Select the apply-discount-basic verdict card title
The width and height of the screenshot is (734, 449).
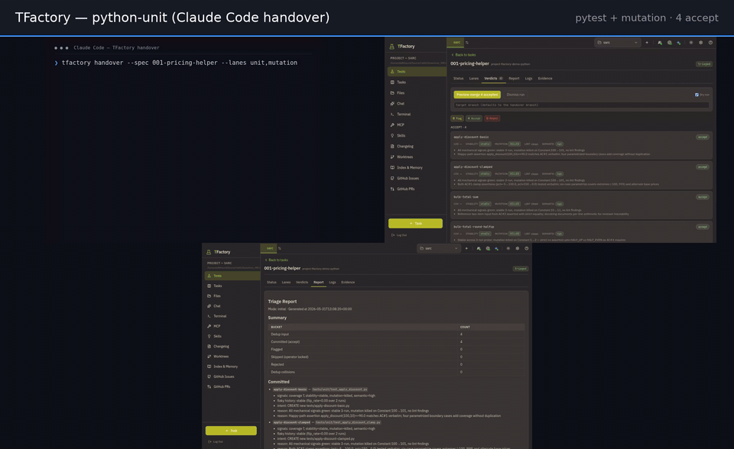point(471,137)
